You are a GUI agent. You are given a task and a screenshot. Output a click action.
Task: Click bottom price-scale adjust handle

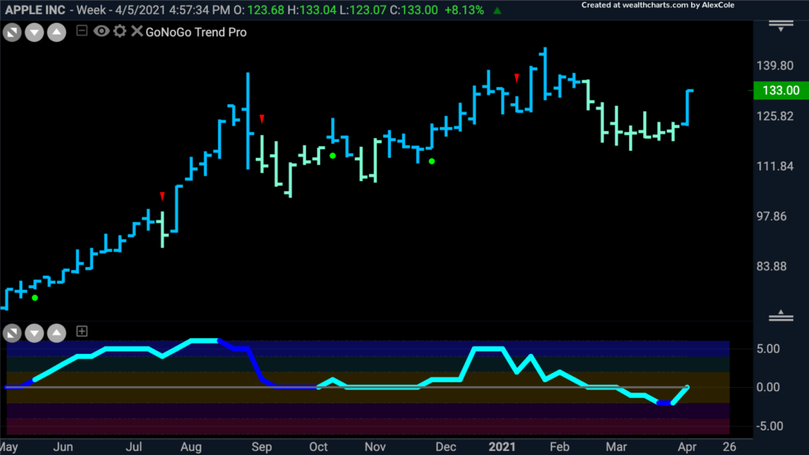point(781,316)
